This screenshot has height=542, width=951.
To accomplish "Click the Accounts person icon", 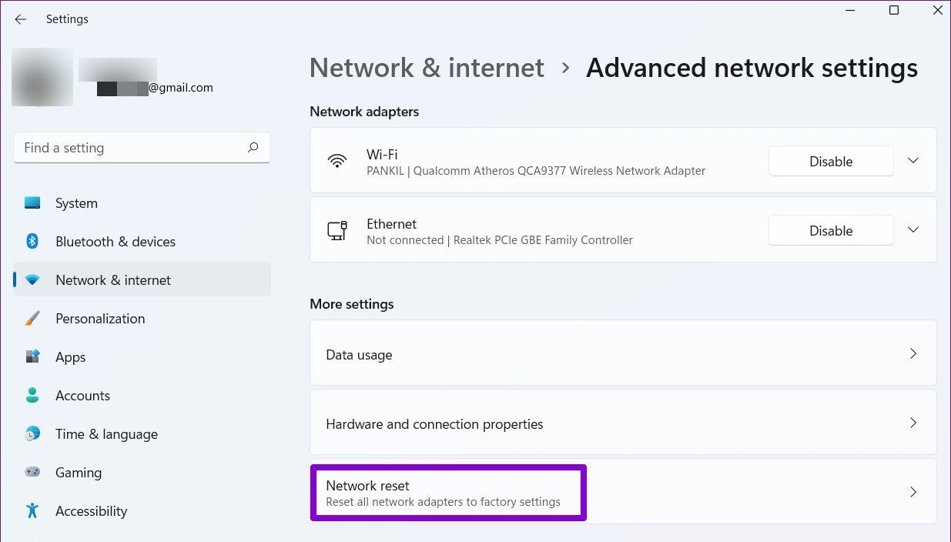I will (x=32, y=395).
